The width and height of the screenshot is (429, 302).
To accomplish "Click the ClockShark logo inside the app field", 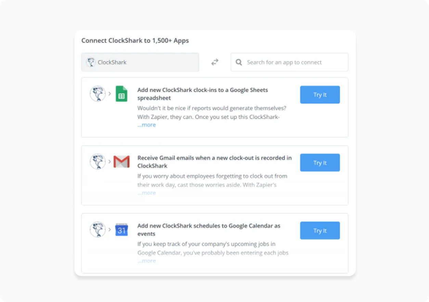I will pos(91,62).
